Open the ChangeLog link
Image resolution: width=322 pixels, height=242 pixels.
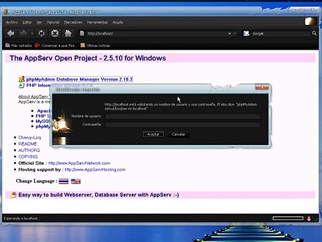[30, 137]
